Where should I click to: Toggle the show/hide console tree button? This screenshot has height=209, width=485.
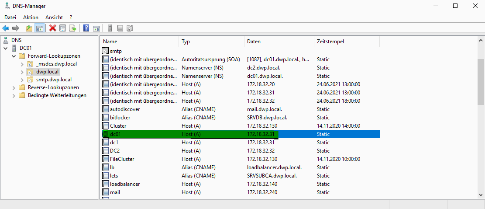coord(40,28)
